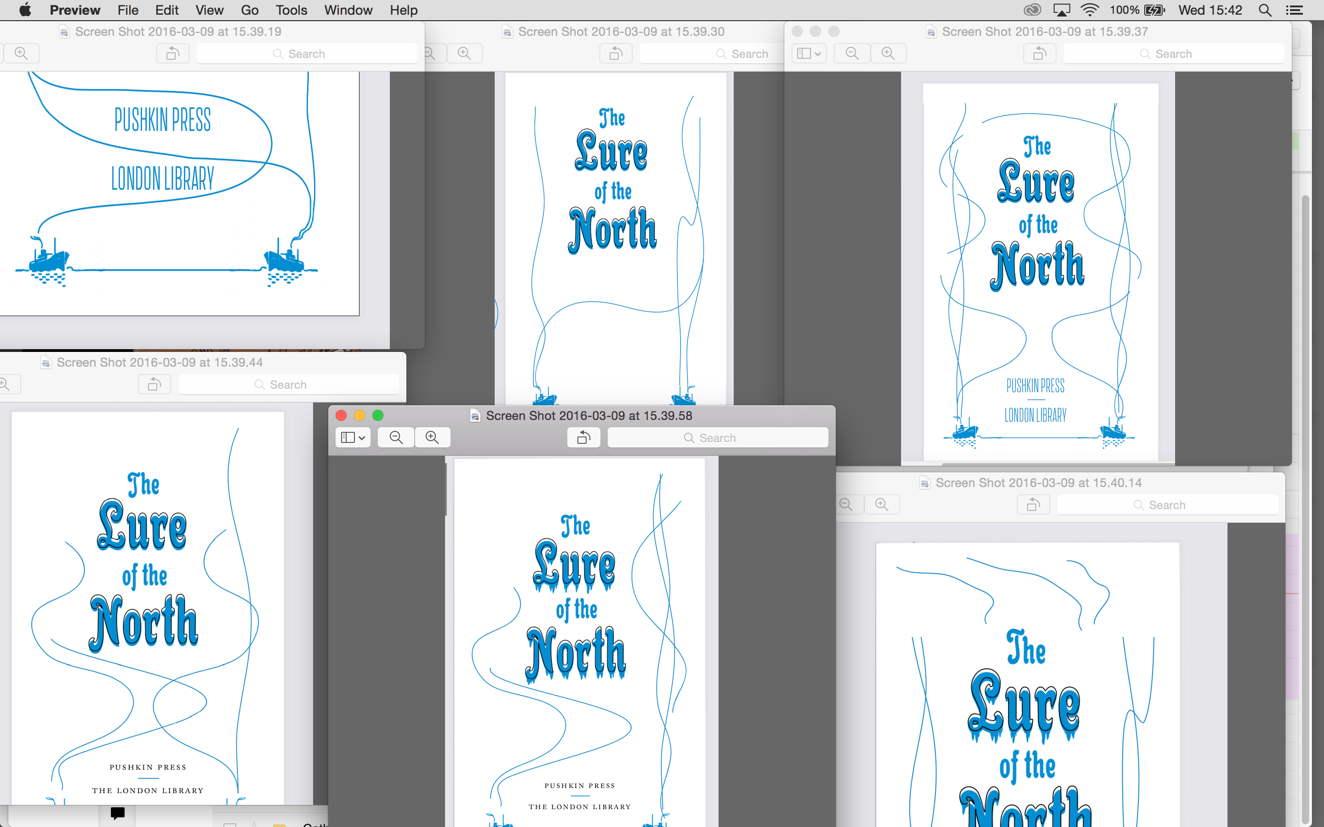Zoom out in 15.39.58 window

(x=396, y=437)
